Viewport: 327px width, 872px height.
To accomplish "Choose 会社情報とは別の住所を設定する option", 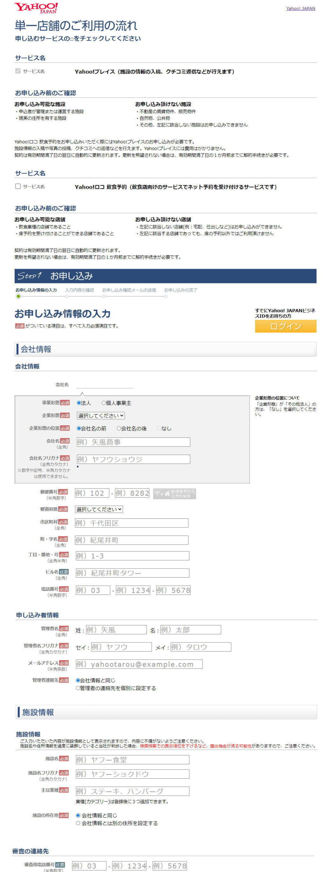I will point(78,823).
